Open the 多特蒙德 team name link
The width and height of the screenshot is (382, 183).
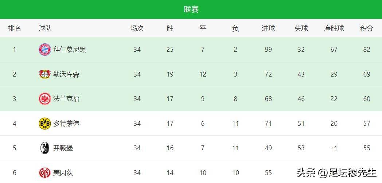(x=66, y=123)
